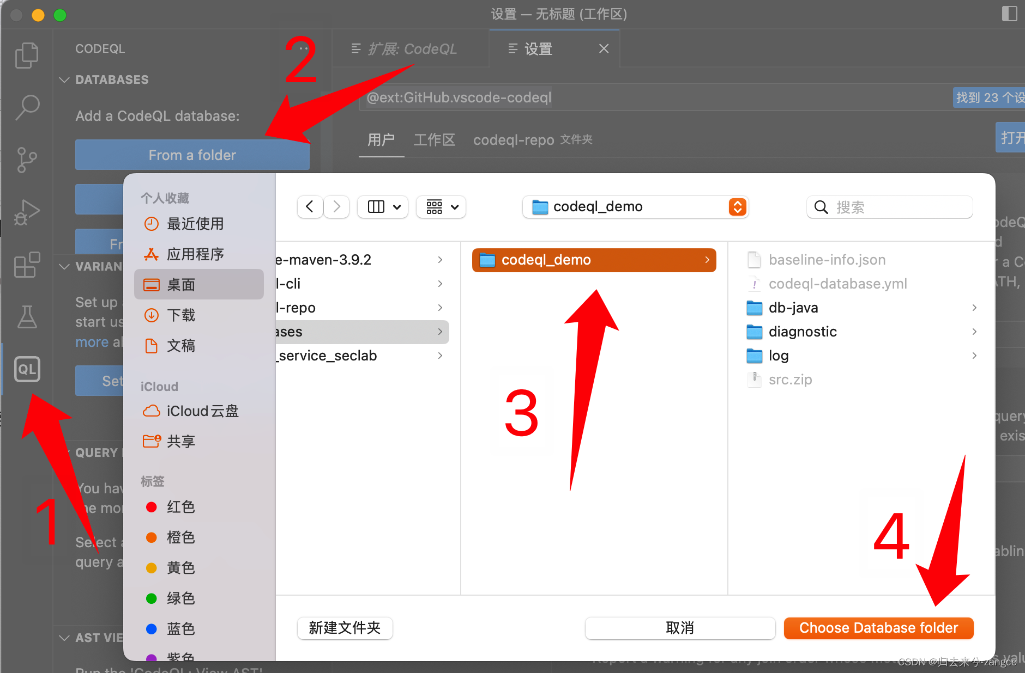Open the Testing flask icon

pos(27,316)
